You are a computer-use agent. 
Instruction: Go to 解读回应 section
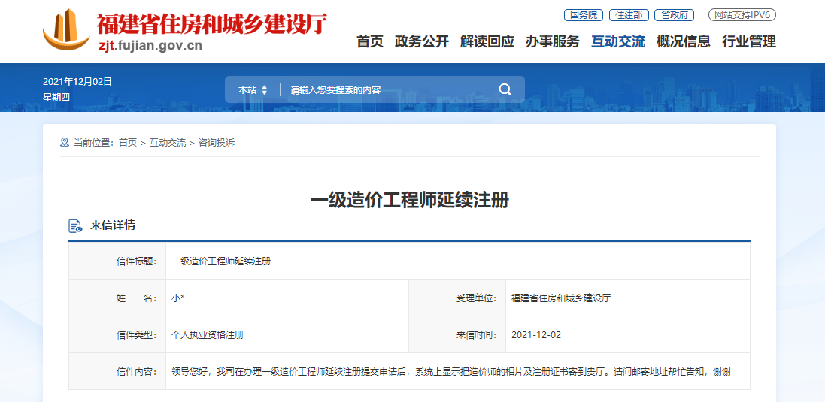[487, 42]
